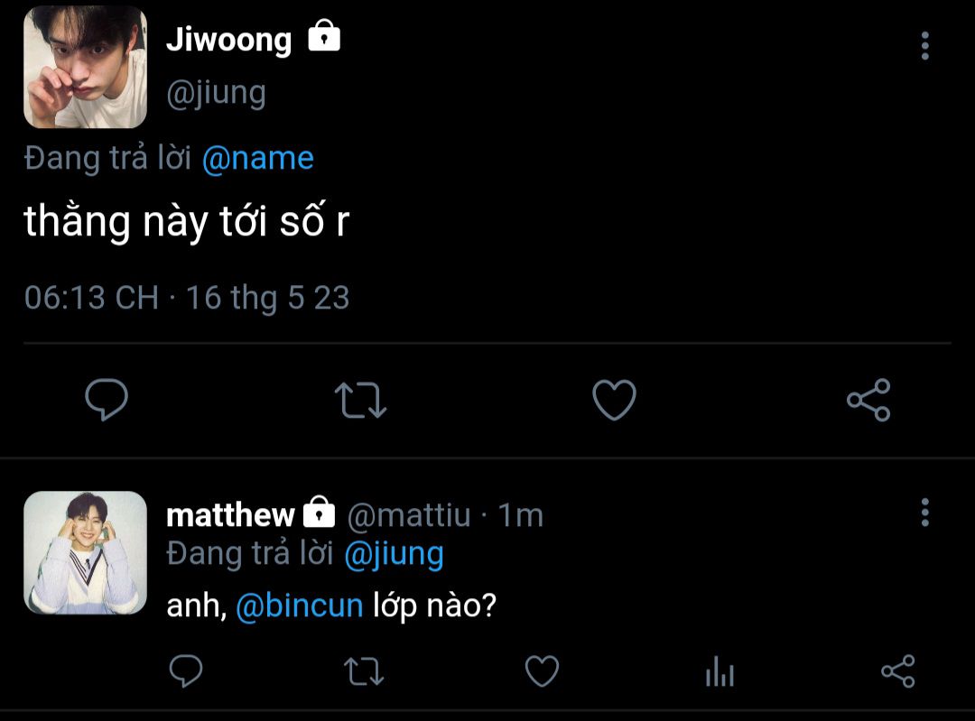
Task: Tap the @mattiu handle
Action: (x=409, y=515)
